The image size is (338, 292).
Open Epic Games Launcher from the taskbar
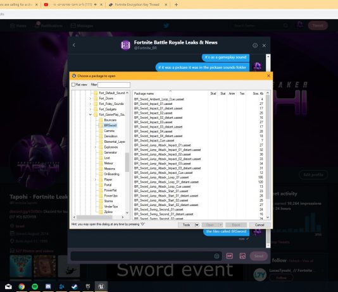point(88,286)
